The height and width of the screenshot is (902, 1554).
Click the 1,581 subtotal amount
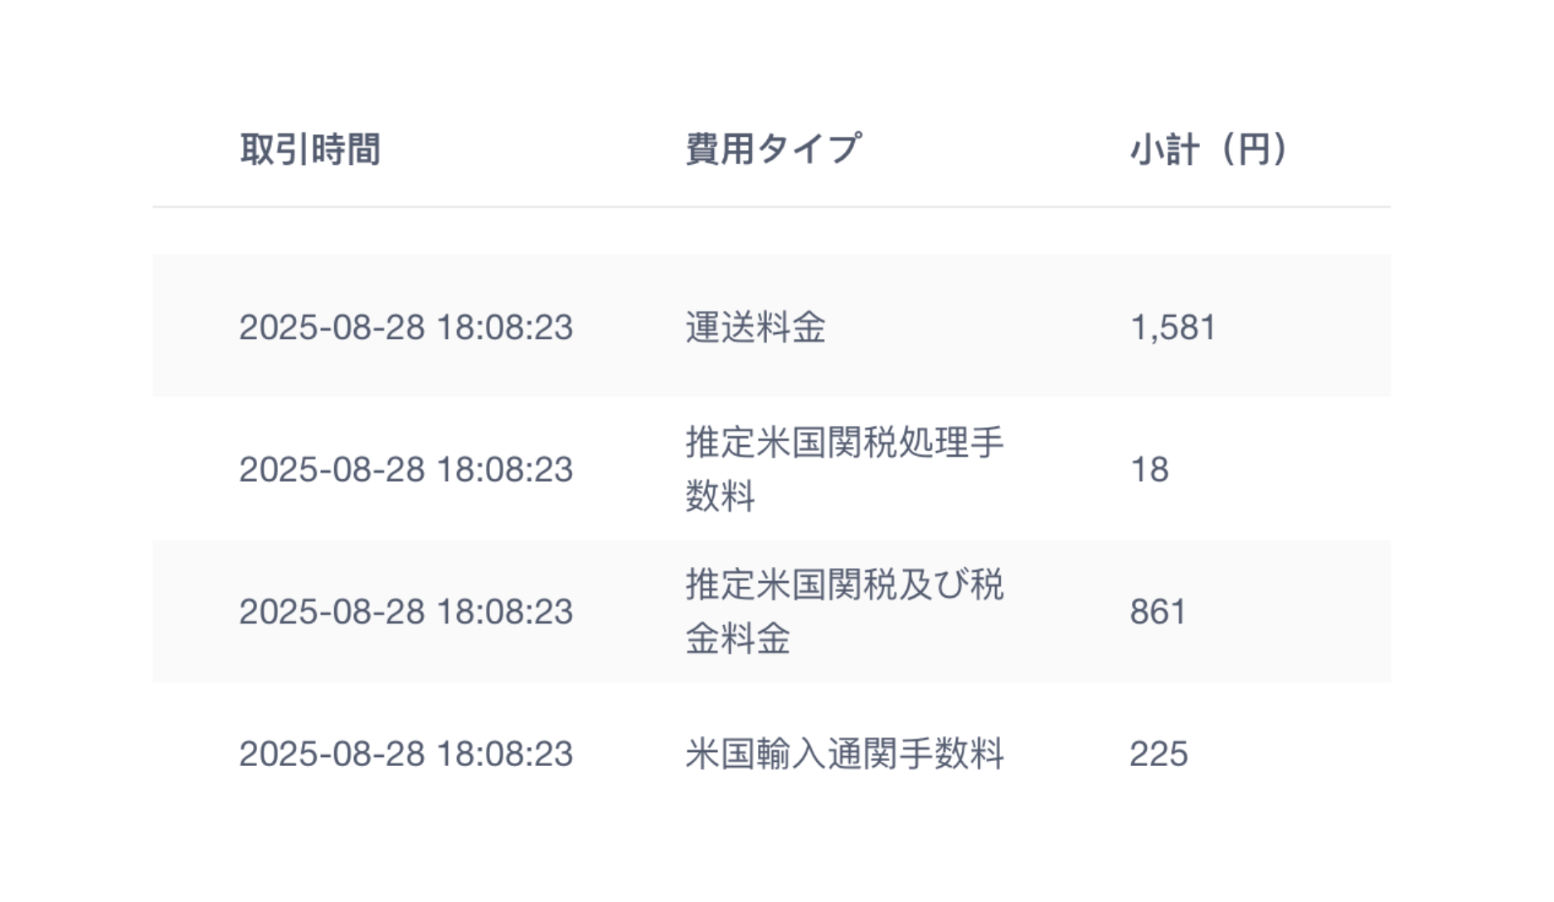click(1173, 327)
